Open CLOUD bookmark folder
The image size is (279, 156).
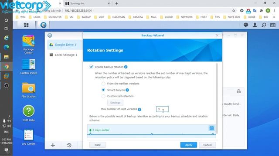click(167, 17)
